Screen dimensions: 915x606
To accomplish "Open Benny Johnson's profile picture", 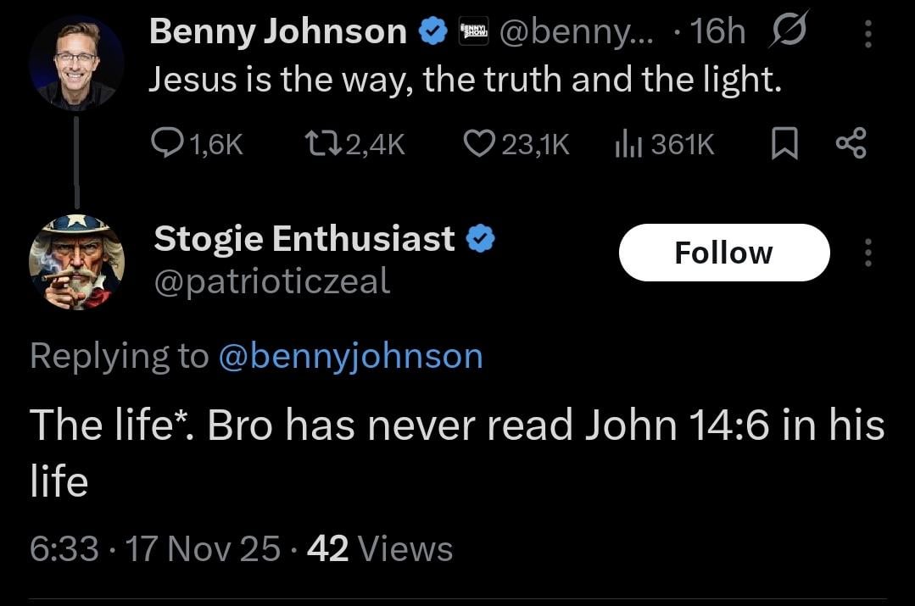I will [76, 62].
